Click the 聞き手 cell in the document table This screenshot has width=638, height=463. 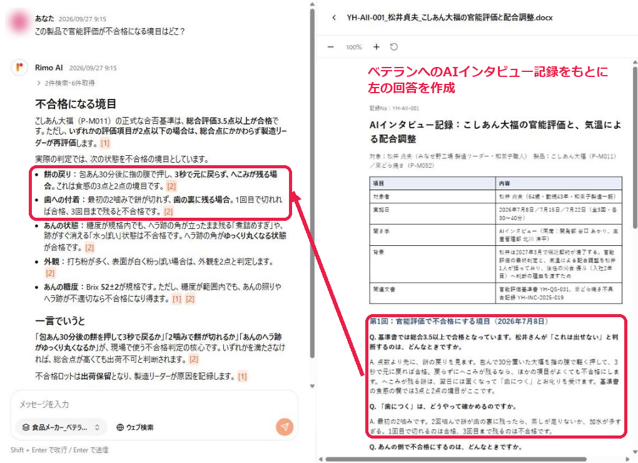(x=432, y=235)
